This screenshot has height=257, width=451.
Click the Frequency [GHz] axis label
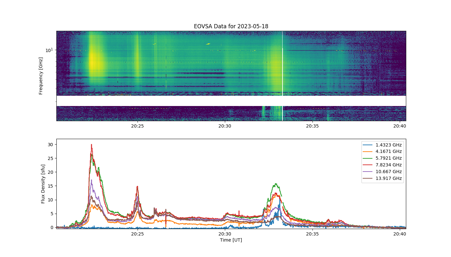41,76
